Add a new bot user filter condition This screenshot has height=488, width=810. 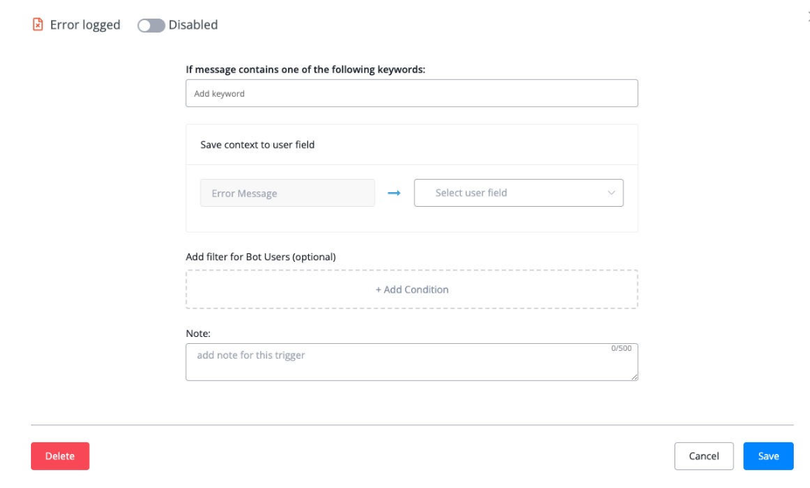[411, 290]
